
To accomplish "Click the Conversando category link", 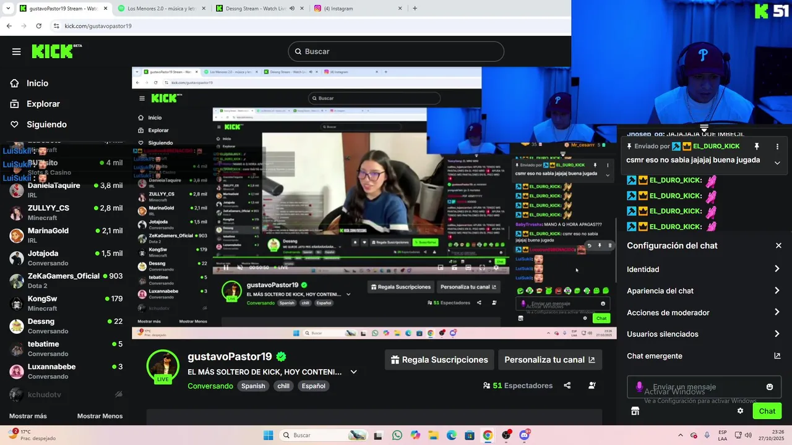I will [210, 386].
